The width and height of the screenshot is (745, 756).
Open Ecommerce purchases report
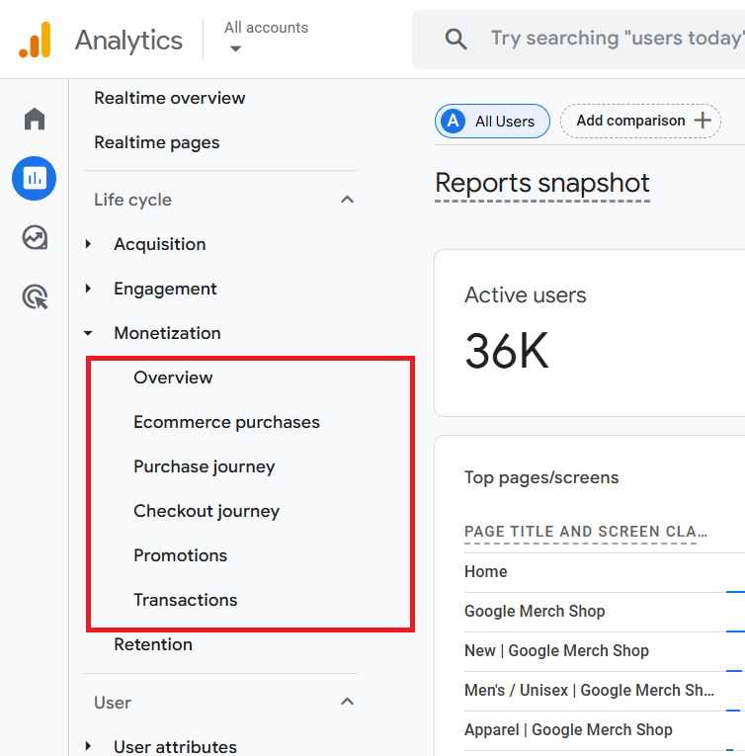pyautogui.click(x=226, y=422)
